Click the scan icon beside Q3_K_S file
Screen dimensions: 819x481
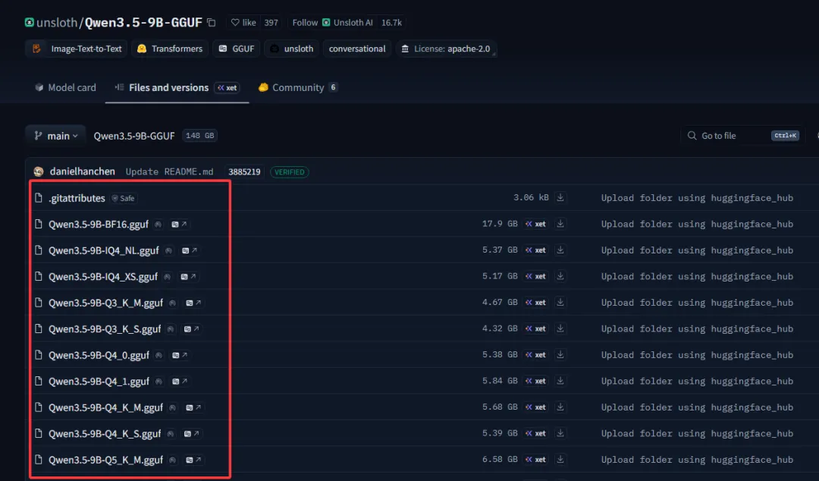tap(171, 329)
